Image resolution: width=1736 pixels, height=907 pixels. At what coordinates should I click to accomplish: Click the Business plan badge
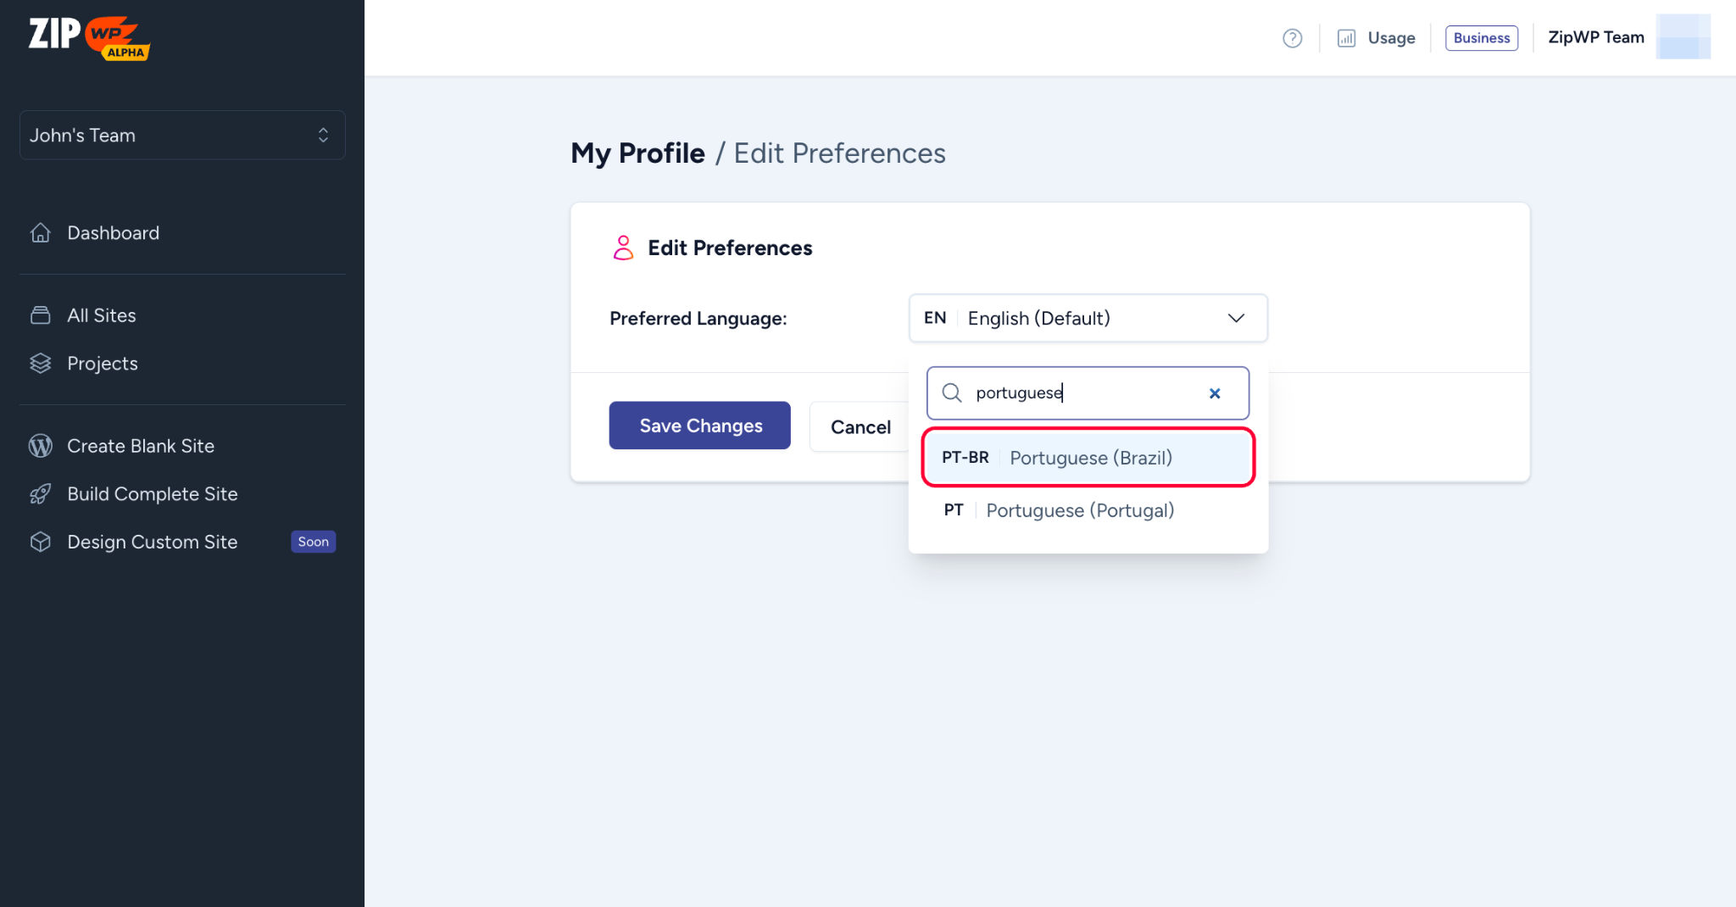[1481, 38]
